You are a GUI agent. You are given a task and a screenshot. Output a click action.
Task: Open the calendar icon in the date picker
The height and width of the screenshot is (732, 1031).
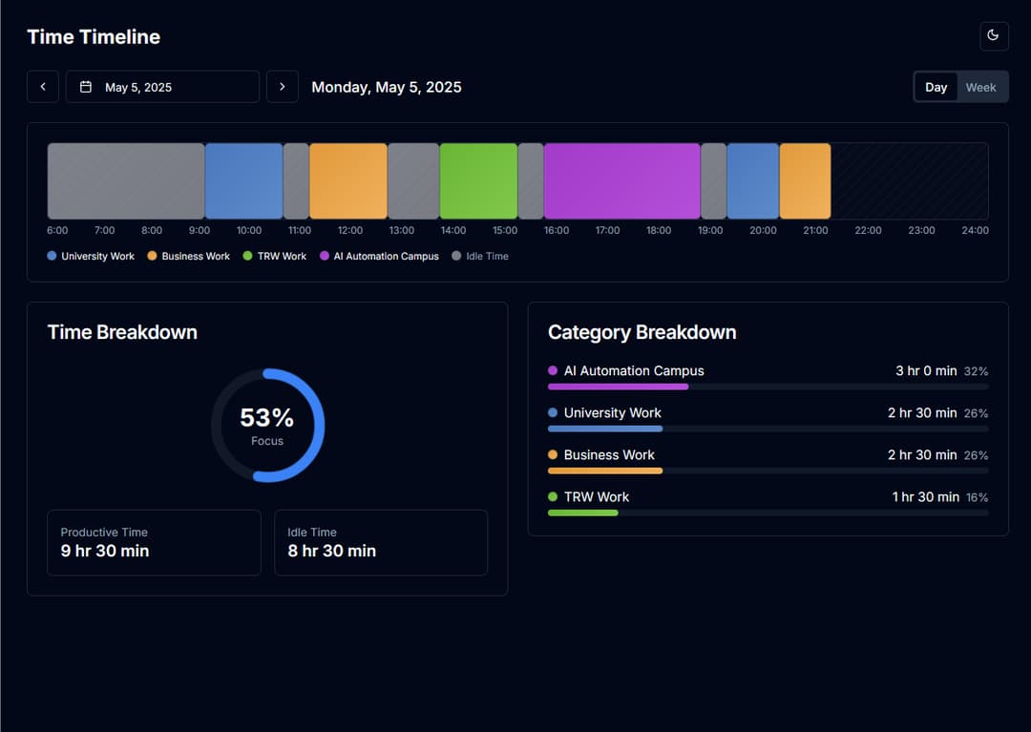(x=86, y=87)
